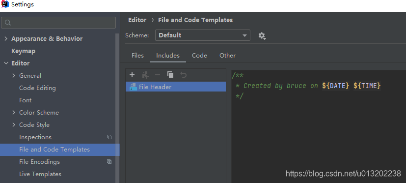Select Inspections settings item
This screenshot has width=406, height=183.
[x=35, y=137]
